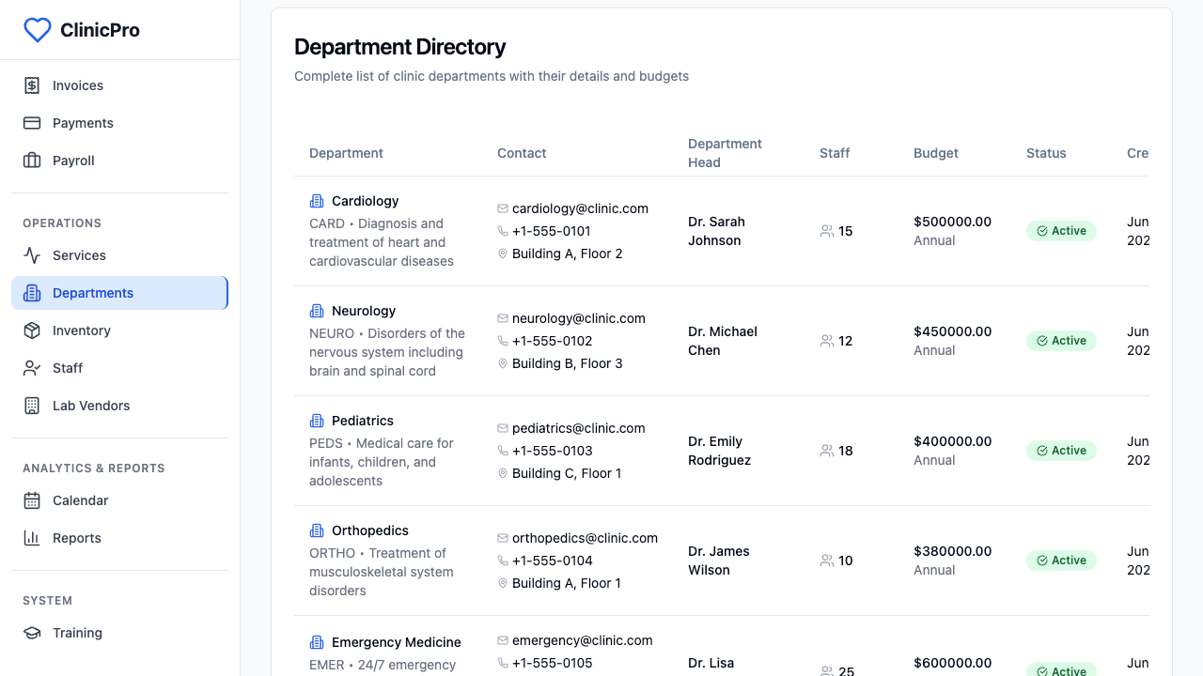Click the Neurology department name

364,311
